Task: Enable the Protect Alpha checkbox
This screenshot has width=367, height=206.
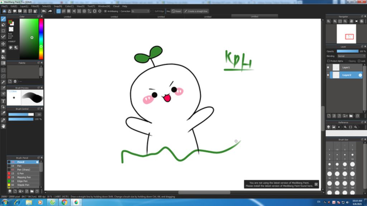Action: click(x=328, y=61)
